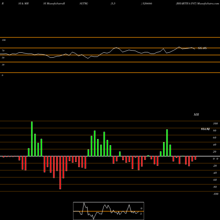Click the mini oscillator thumbnail chart at the bottom
The height and width of the screenshot is (220, 220).
[109, 211]
